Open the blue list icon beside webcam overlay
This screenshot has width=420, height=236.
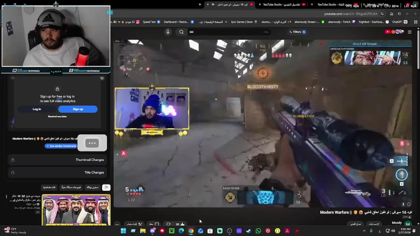point(110,12)
